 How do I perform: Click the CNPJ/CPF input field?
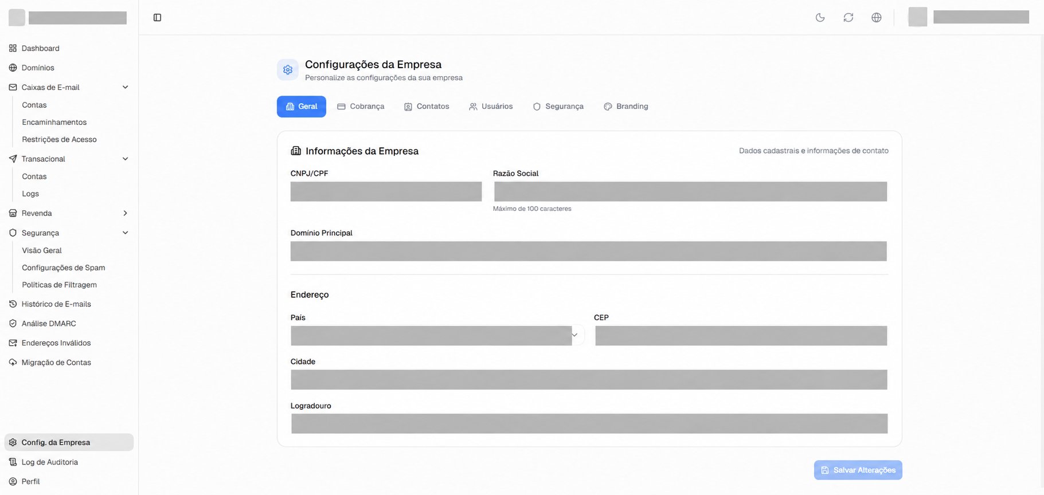pos(386,191)
